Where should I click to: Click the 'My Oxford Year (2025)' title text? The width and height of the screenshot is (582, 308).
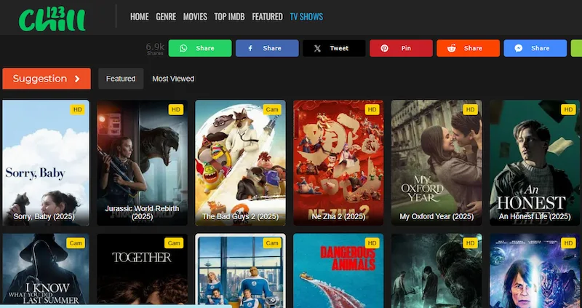[436, 216]
